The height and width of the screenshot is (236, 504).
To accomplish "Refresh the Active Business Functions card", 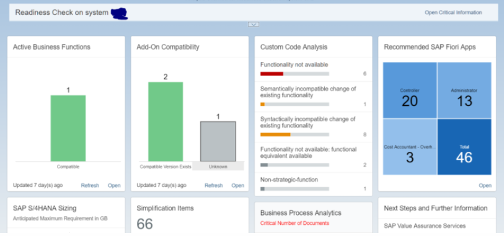I will tap(90, 185).
